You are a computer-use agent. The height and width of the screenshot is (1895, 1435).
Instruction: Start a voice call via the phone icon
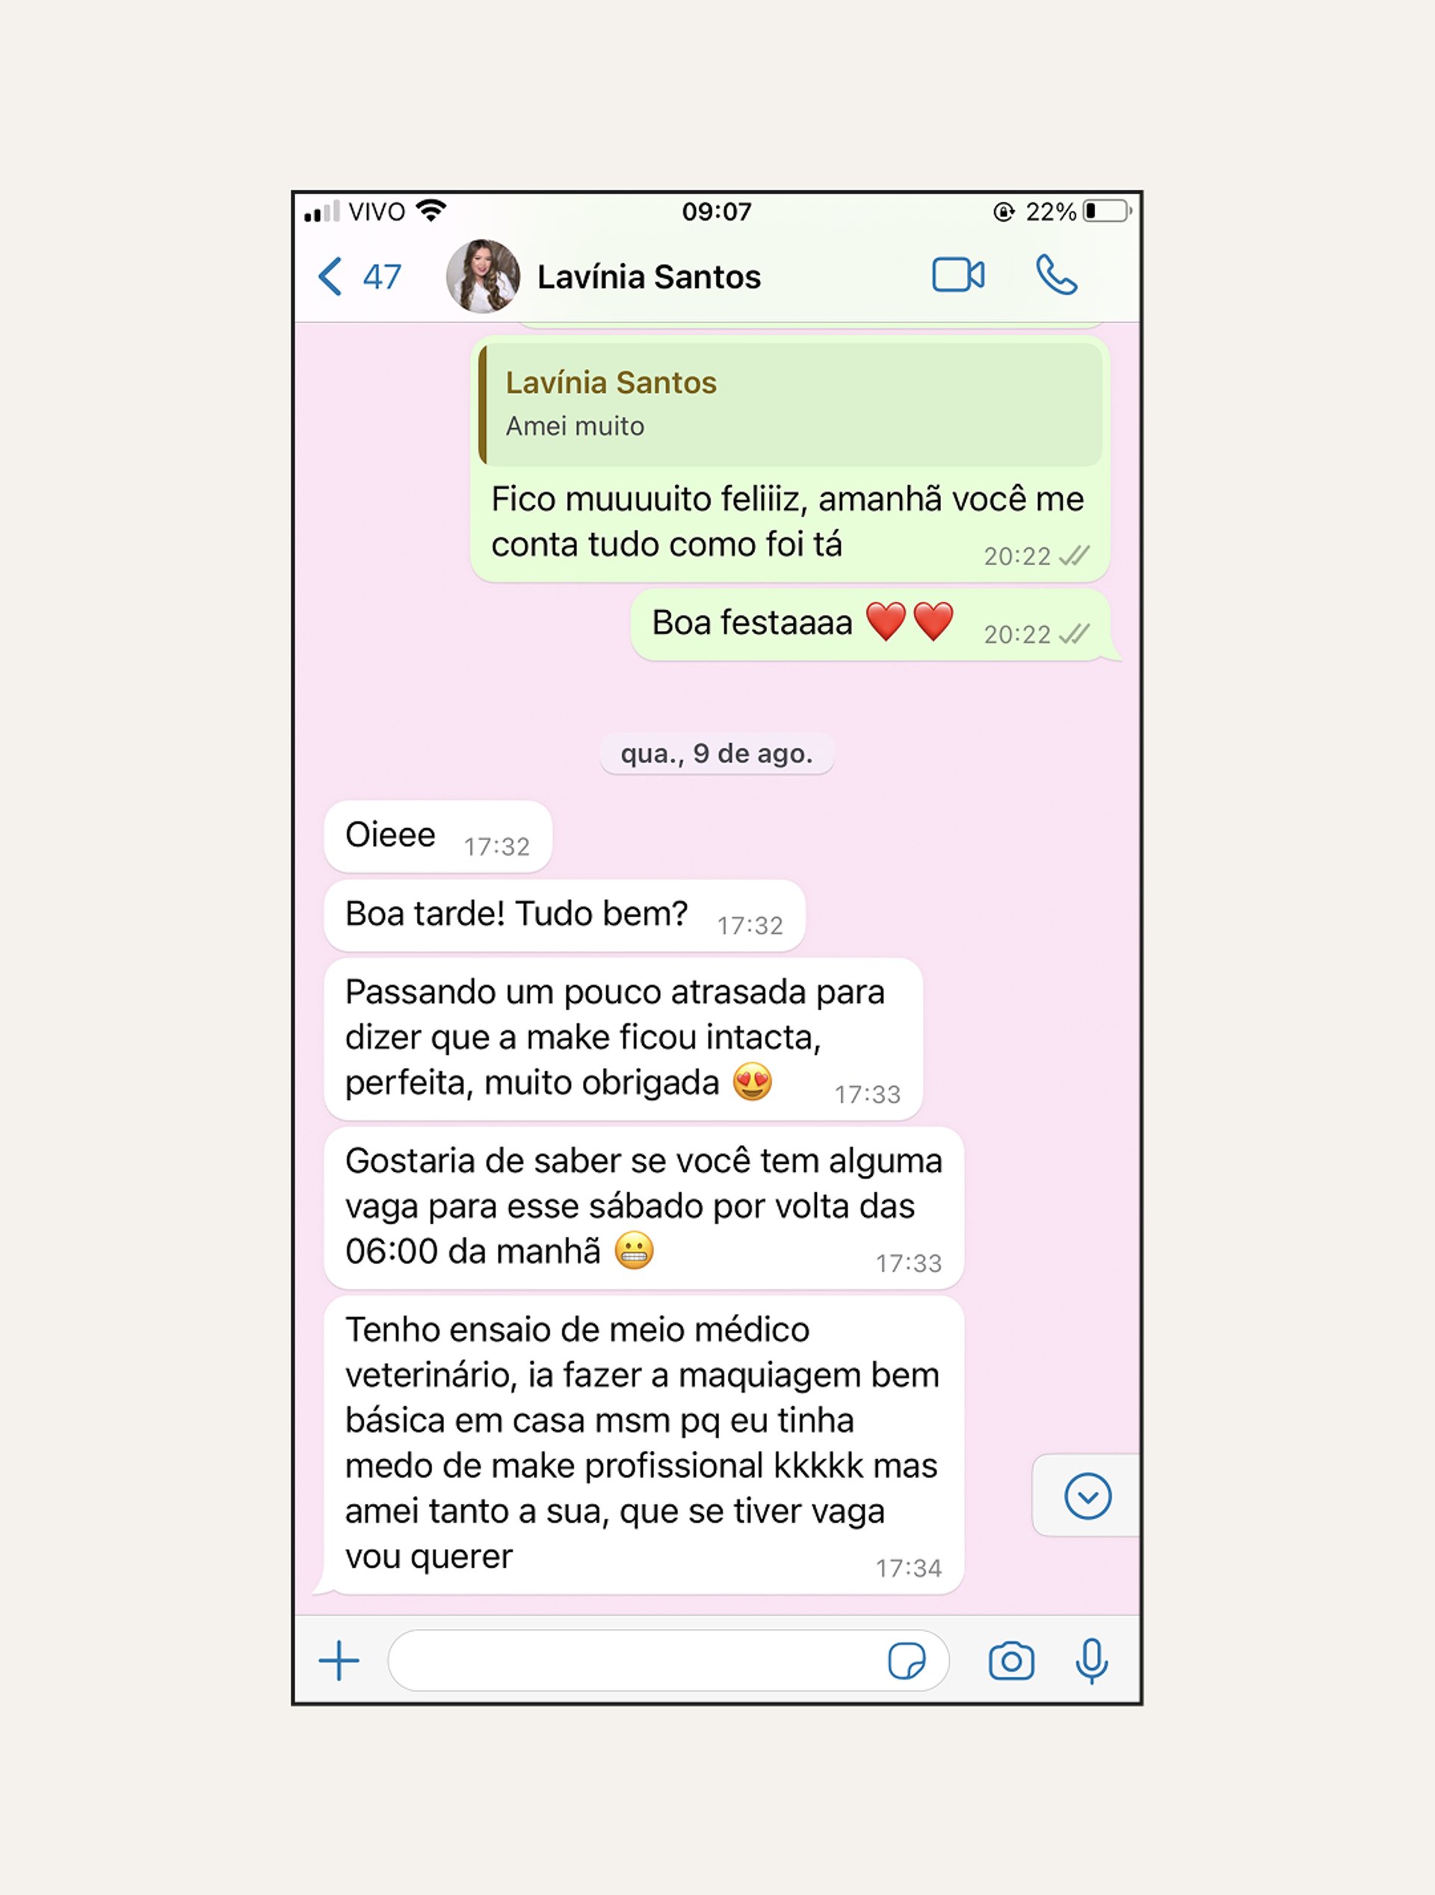[1056, 275]
